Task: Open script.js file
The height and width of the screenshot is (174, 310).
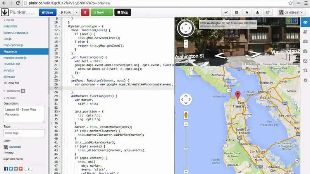Action: click(x=9, y=70)
